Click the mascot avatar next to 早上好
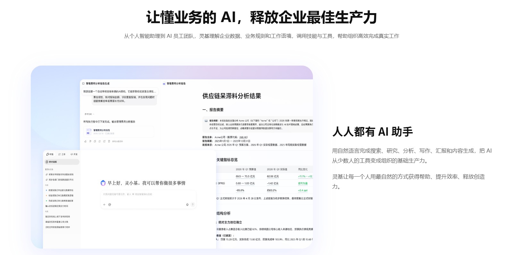 [103, 183]
